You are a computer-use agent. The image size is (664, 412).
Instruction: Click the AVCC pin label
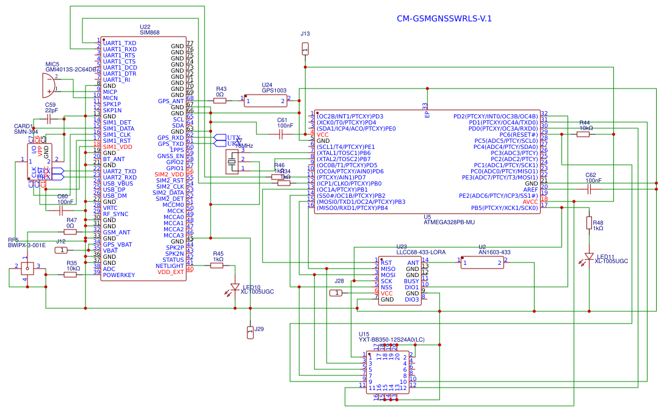click(x=530, y=202)
